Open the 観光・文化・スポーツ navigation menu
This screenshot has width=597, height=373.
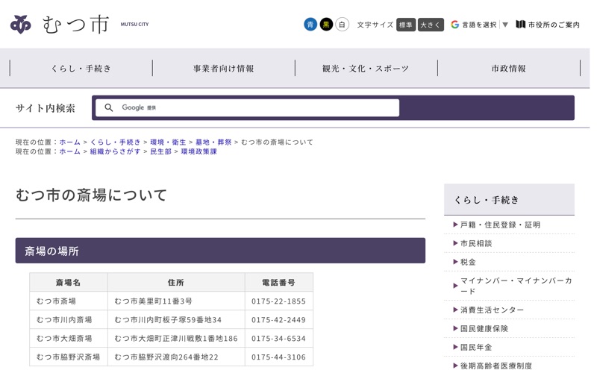pos(366,69)
